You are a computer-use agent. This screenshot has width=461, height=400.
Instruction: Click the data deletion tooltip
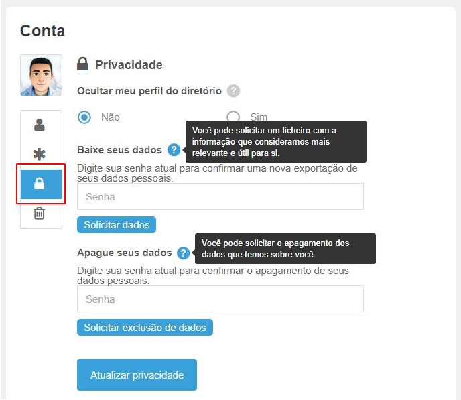click(x=285, y=249)
